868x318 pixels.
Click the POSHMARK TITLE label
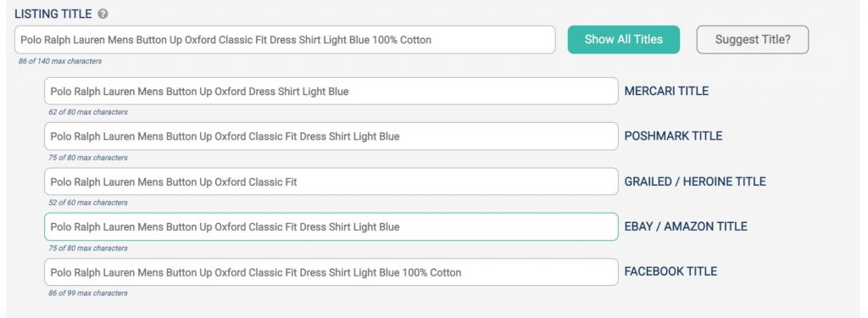click(x=673, y=137)
